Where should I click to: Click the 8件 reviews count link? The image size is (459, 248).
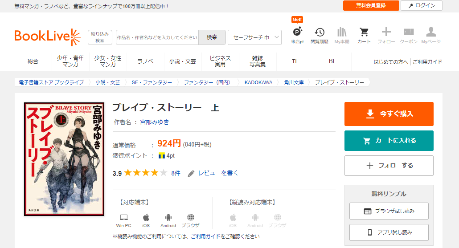click(x=176, y=174)
